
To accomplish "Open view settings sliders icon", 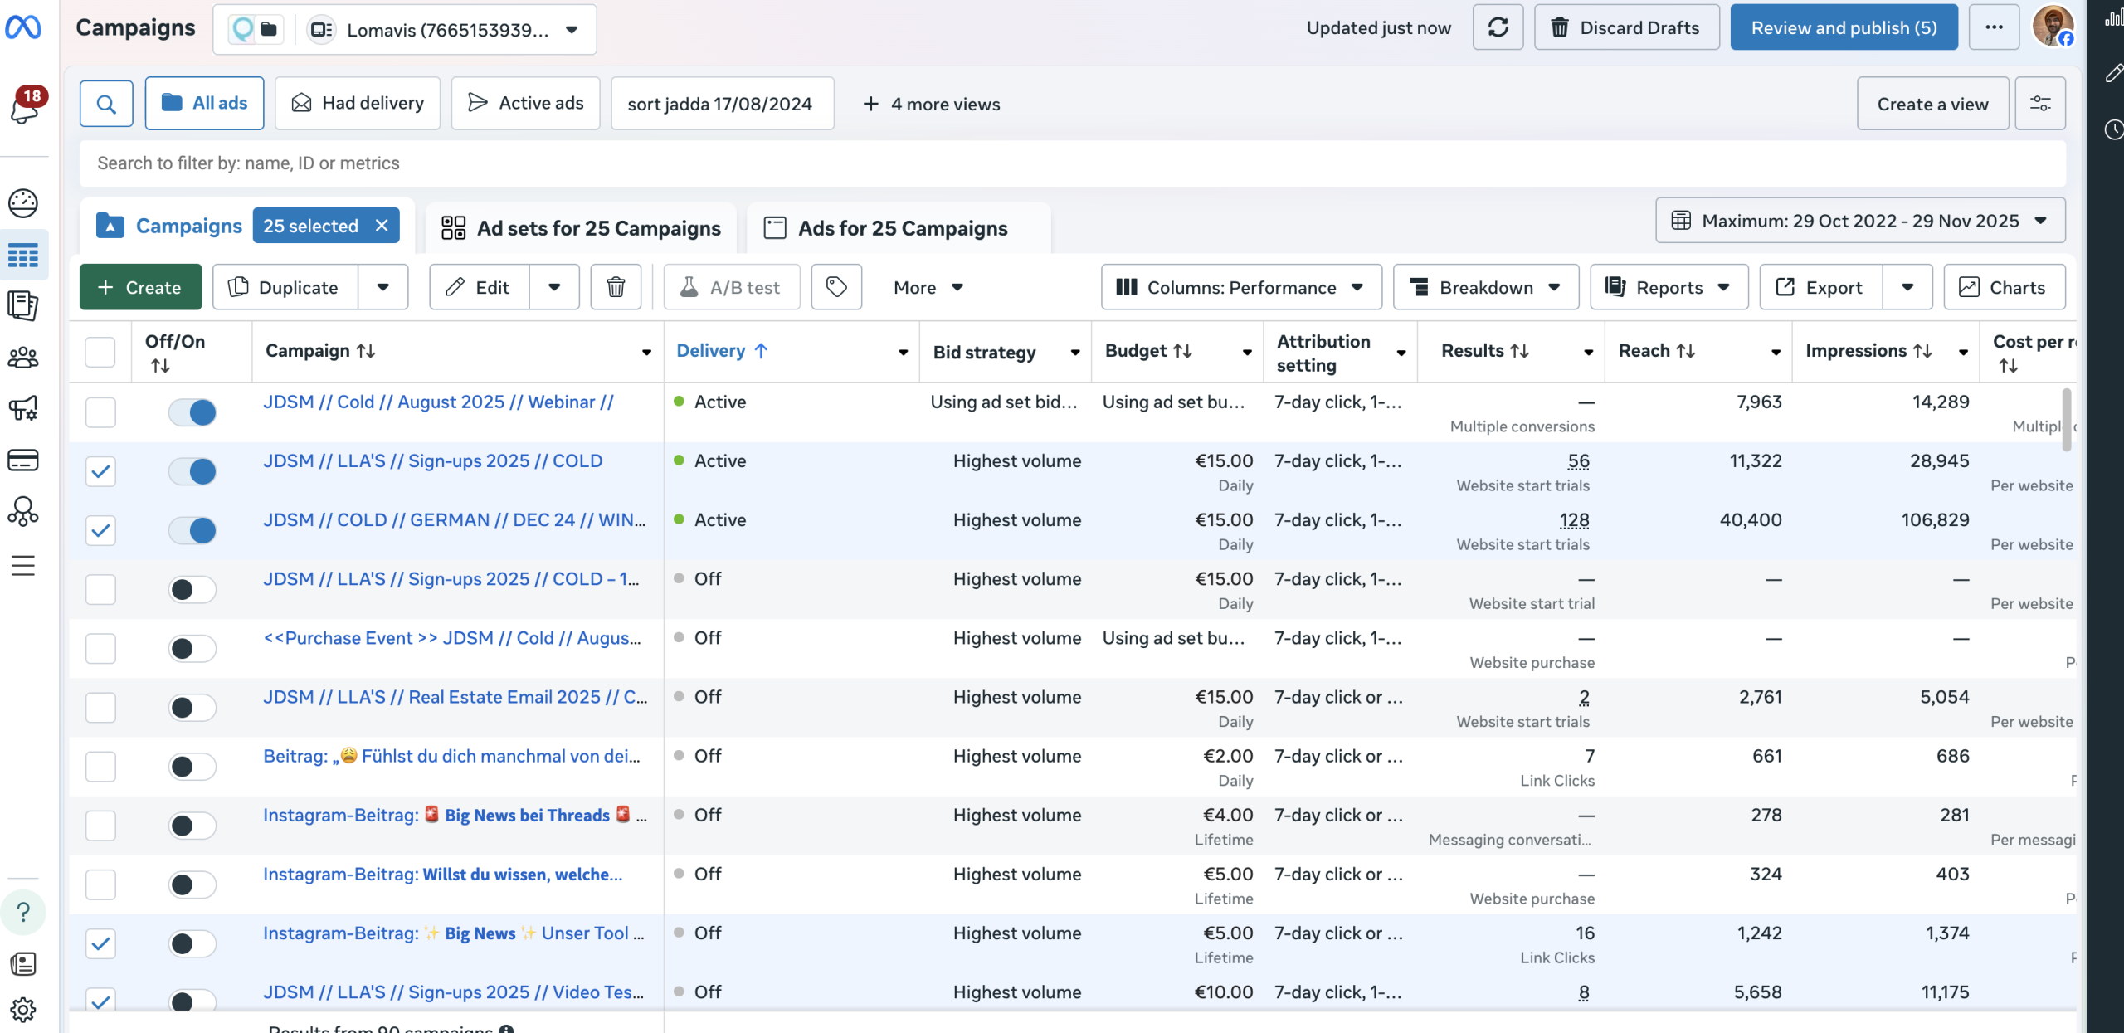I will pos(2040,104).
